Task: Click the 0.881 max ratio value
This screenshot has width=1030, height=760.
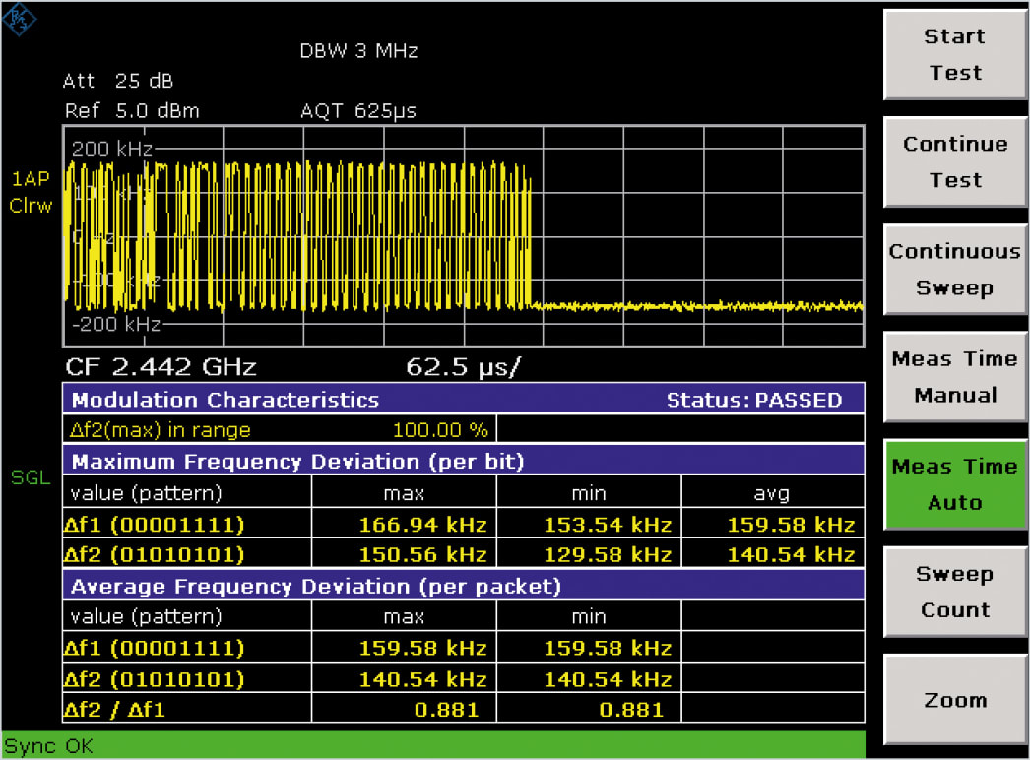Action: click(446, 710)
